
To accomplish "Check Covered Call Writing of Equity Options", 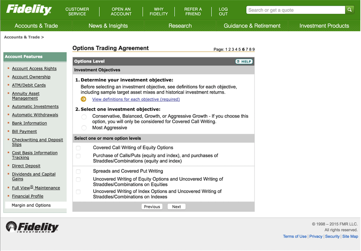I will tap(78, 148).
